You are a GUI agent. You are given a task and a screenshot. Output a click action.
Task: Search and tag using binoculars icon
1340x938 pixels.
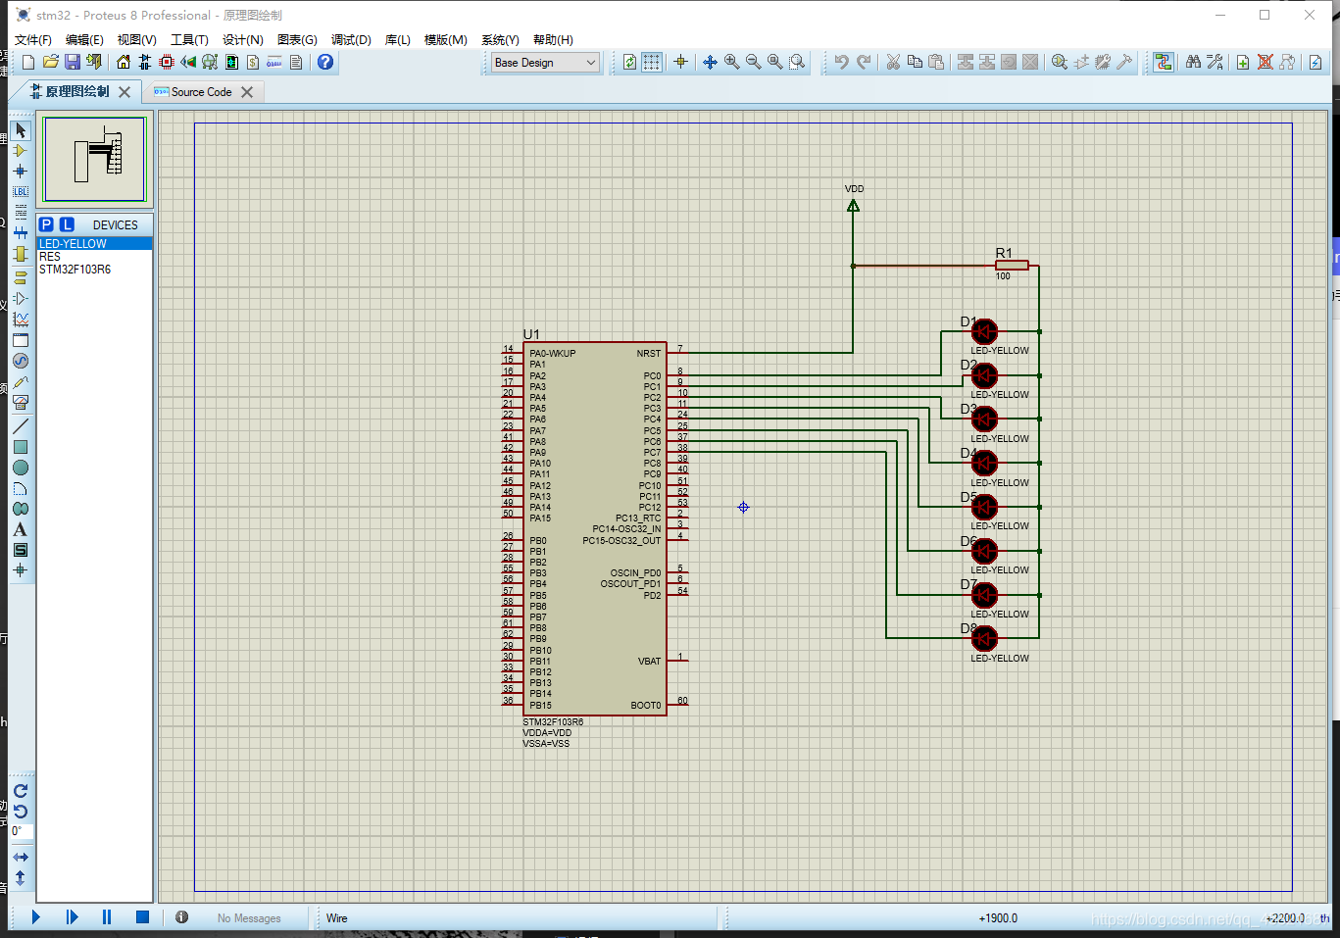(x=1193, y=62)
